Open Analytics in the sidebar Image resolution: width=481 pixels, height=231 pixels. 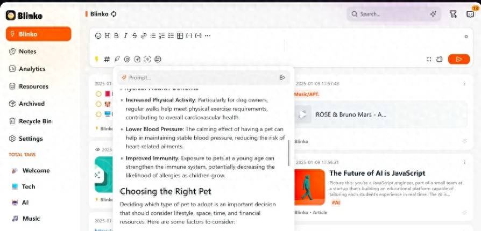(32, 69)
